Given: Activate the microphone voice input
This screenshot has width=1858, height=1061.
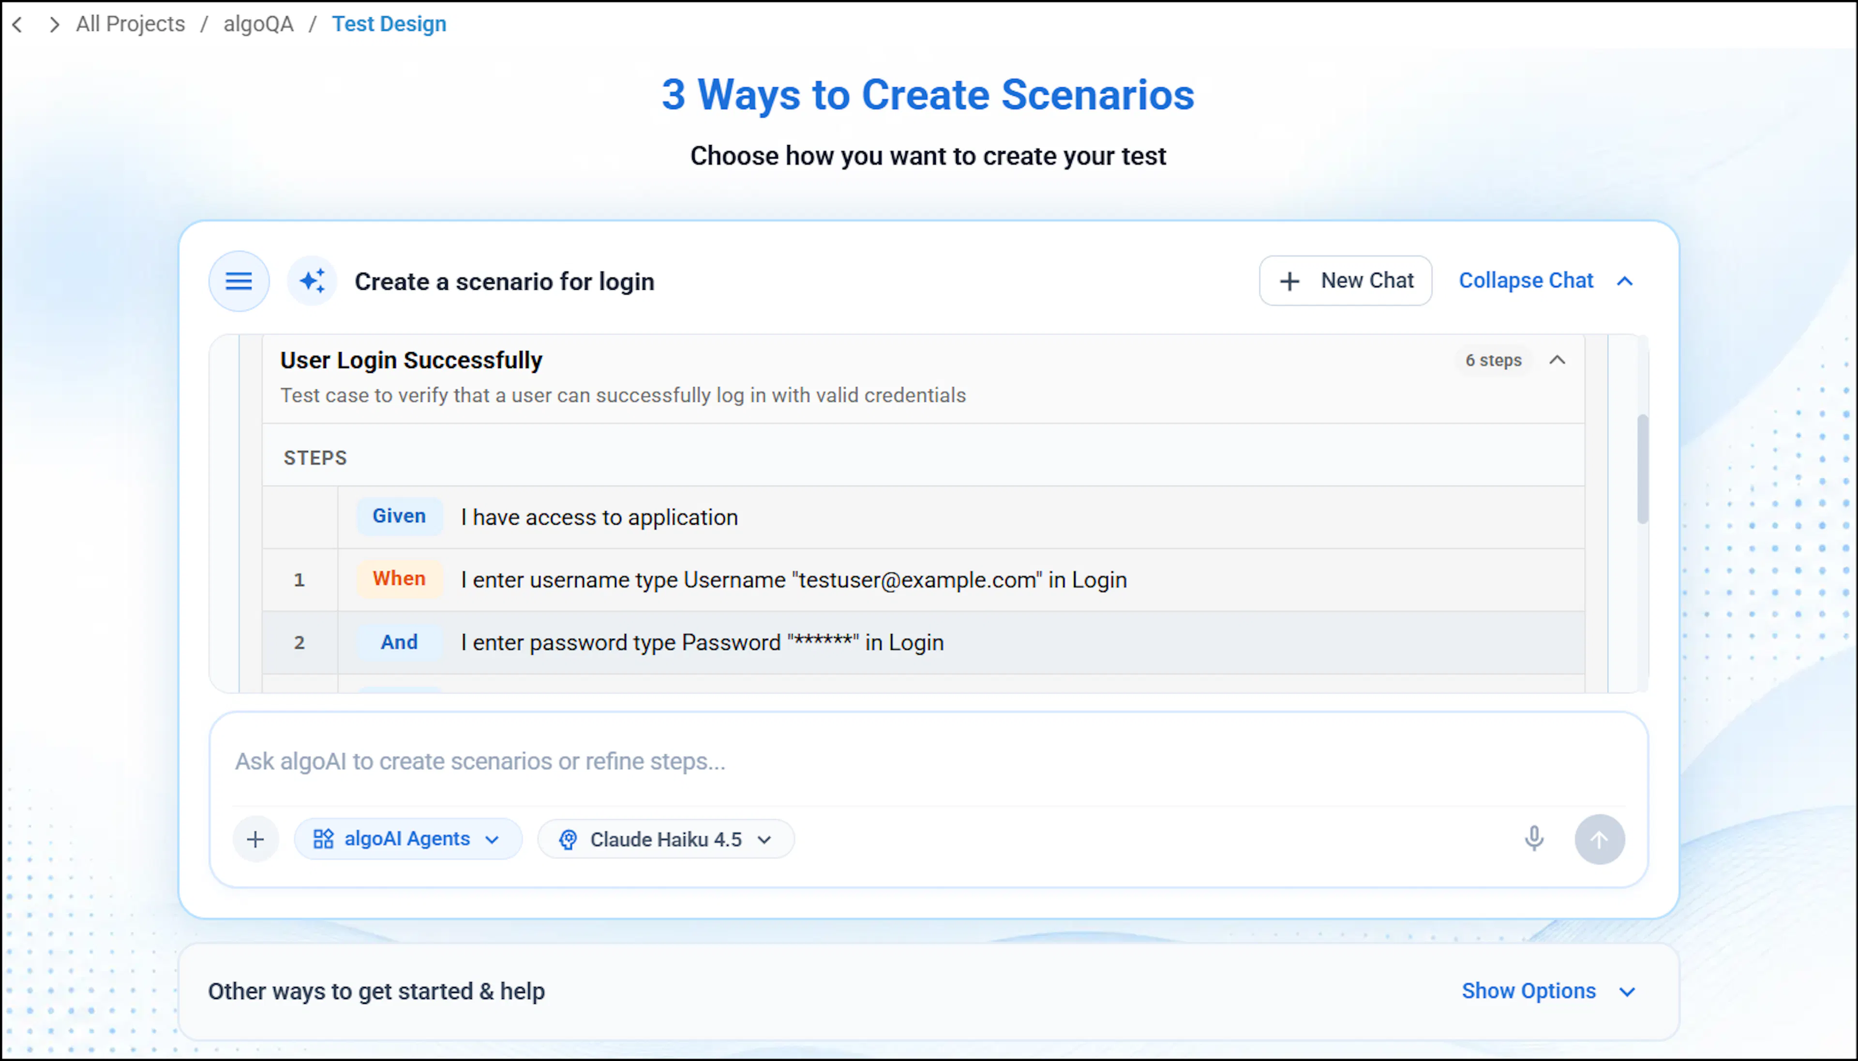Looking at the screenshot, I should pos(1534,839).
